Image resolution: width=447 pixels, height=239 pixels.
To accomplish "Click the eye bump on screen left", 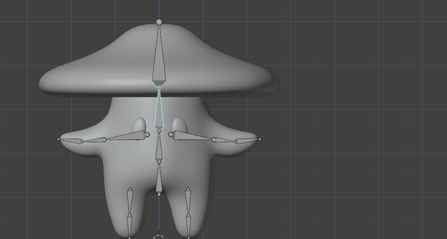I will [138, 125].
